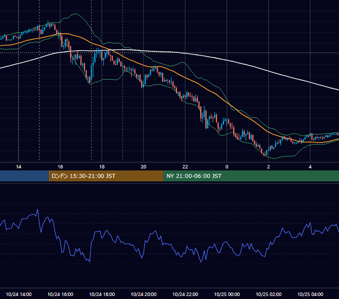Image resolution: width=339 pixels, height=299 pixels.
Task: Click hour label 18 on price chart axis
Action: point(102,166)
